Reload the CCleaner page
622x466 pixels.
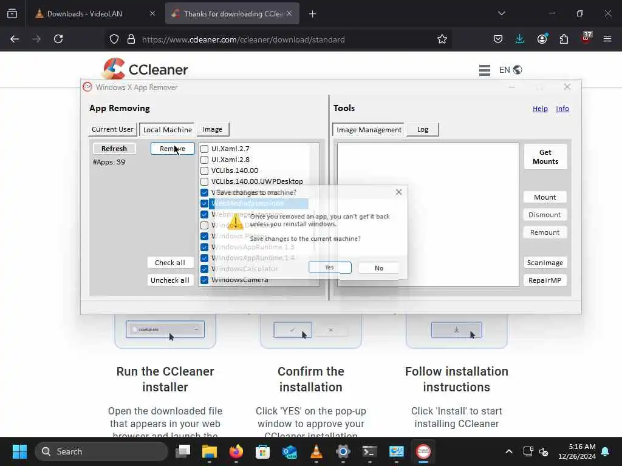point(58,39)
